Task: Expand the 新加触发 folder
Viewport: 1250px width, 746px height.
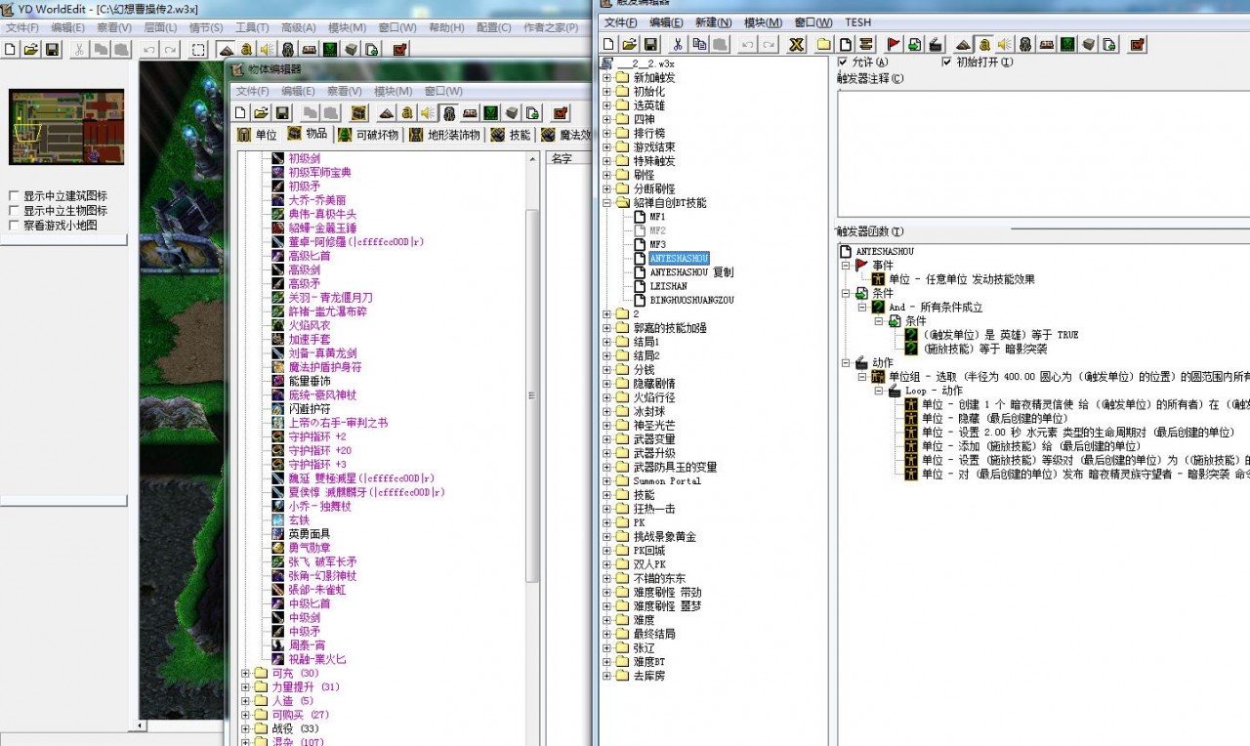Action: pyautogui.click(x=607, y=78)
